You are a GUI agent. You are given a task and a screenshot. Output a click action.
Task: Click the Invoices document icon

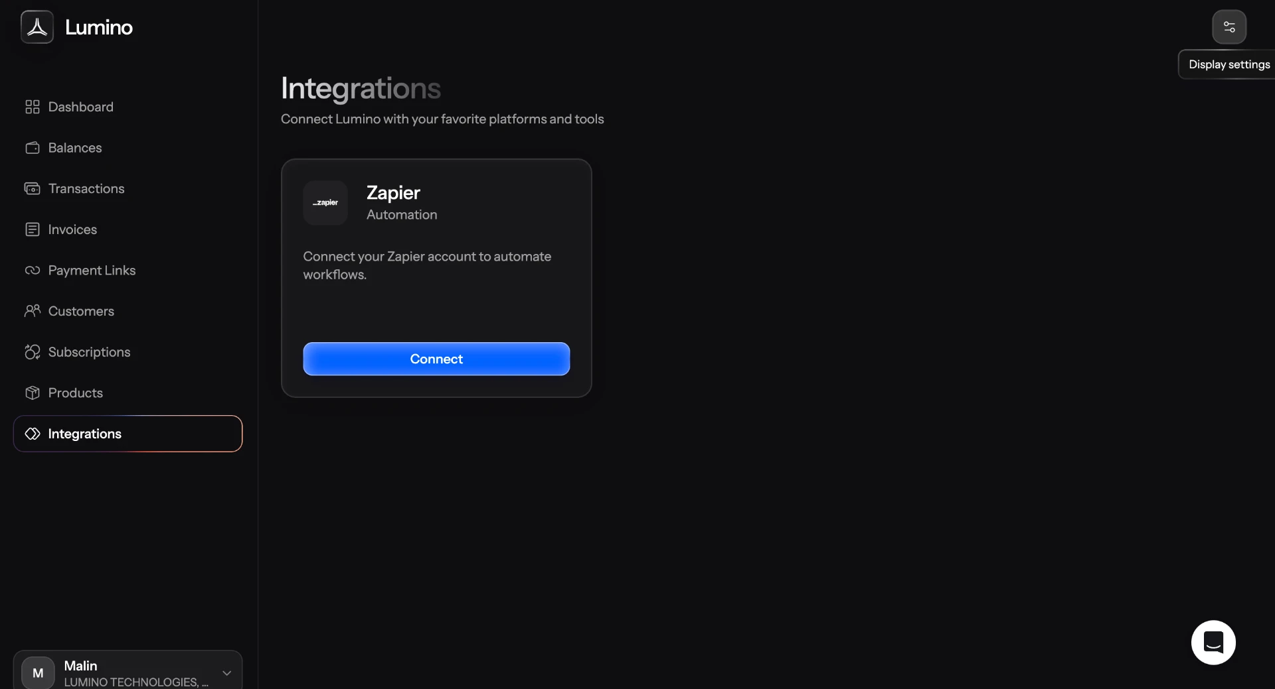point(33,229)
